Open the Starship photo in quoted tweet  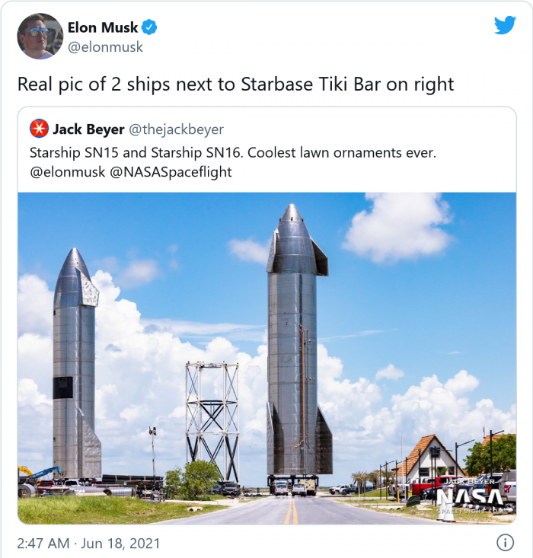(x=266, y=358)
